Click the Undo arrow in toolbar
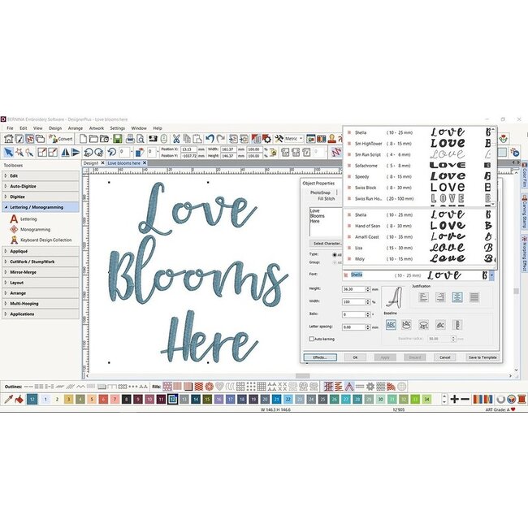Screen dimensions: 528x528 tap(210, 138)
